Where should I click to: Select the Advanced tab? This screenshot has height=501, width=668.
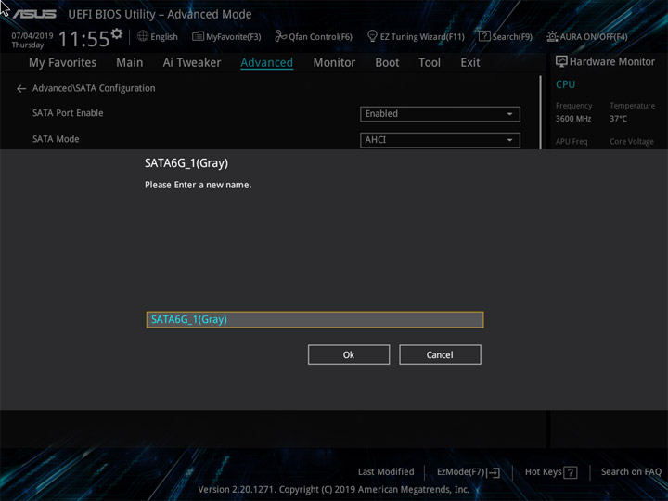click(x=266, y=63)
